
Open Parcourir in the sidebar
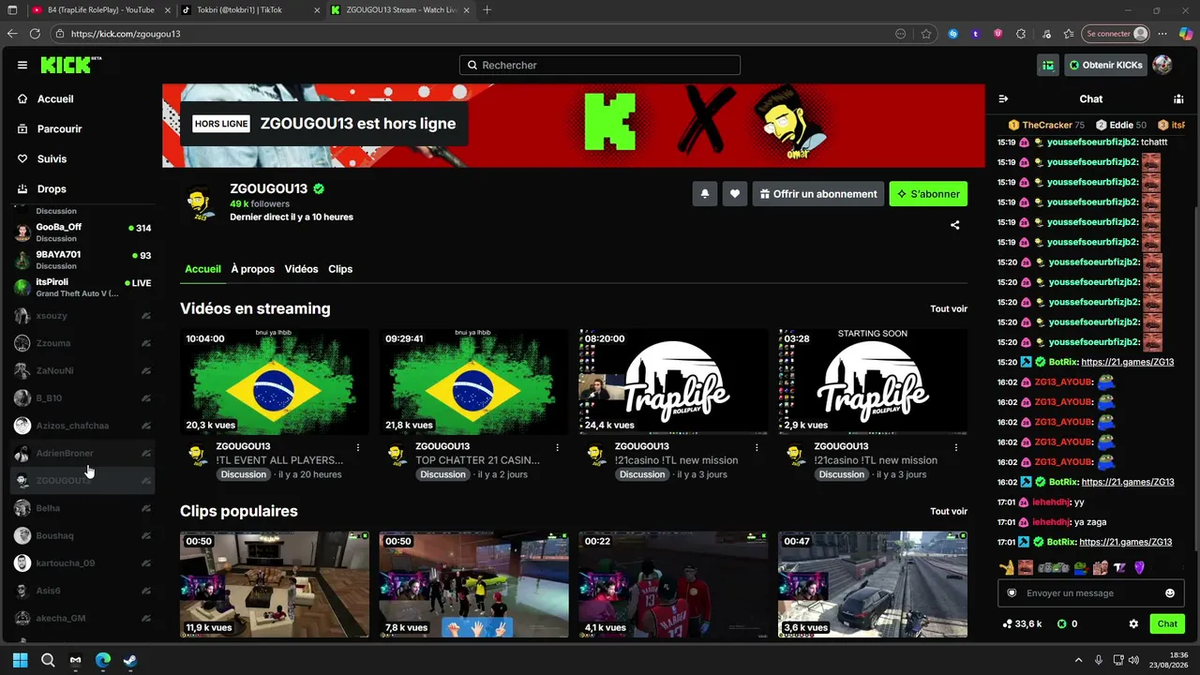click(60, 129)
